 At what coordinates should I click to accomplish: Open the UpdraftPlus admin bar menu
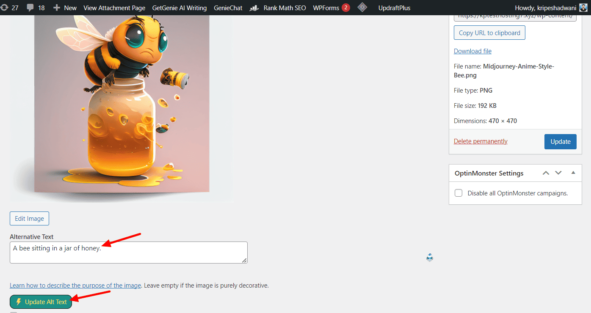[394, 8]
